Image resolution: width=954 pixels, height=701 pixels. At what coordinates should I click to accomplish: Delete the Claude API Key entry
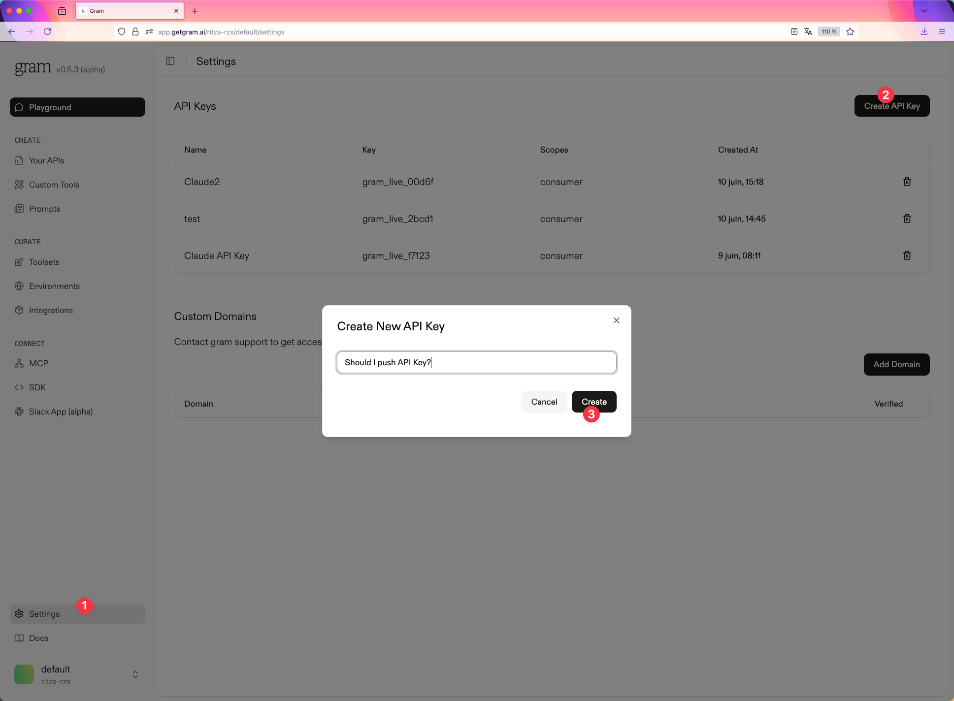point(907,255)
